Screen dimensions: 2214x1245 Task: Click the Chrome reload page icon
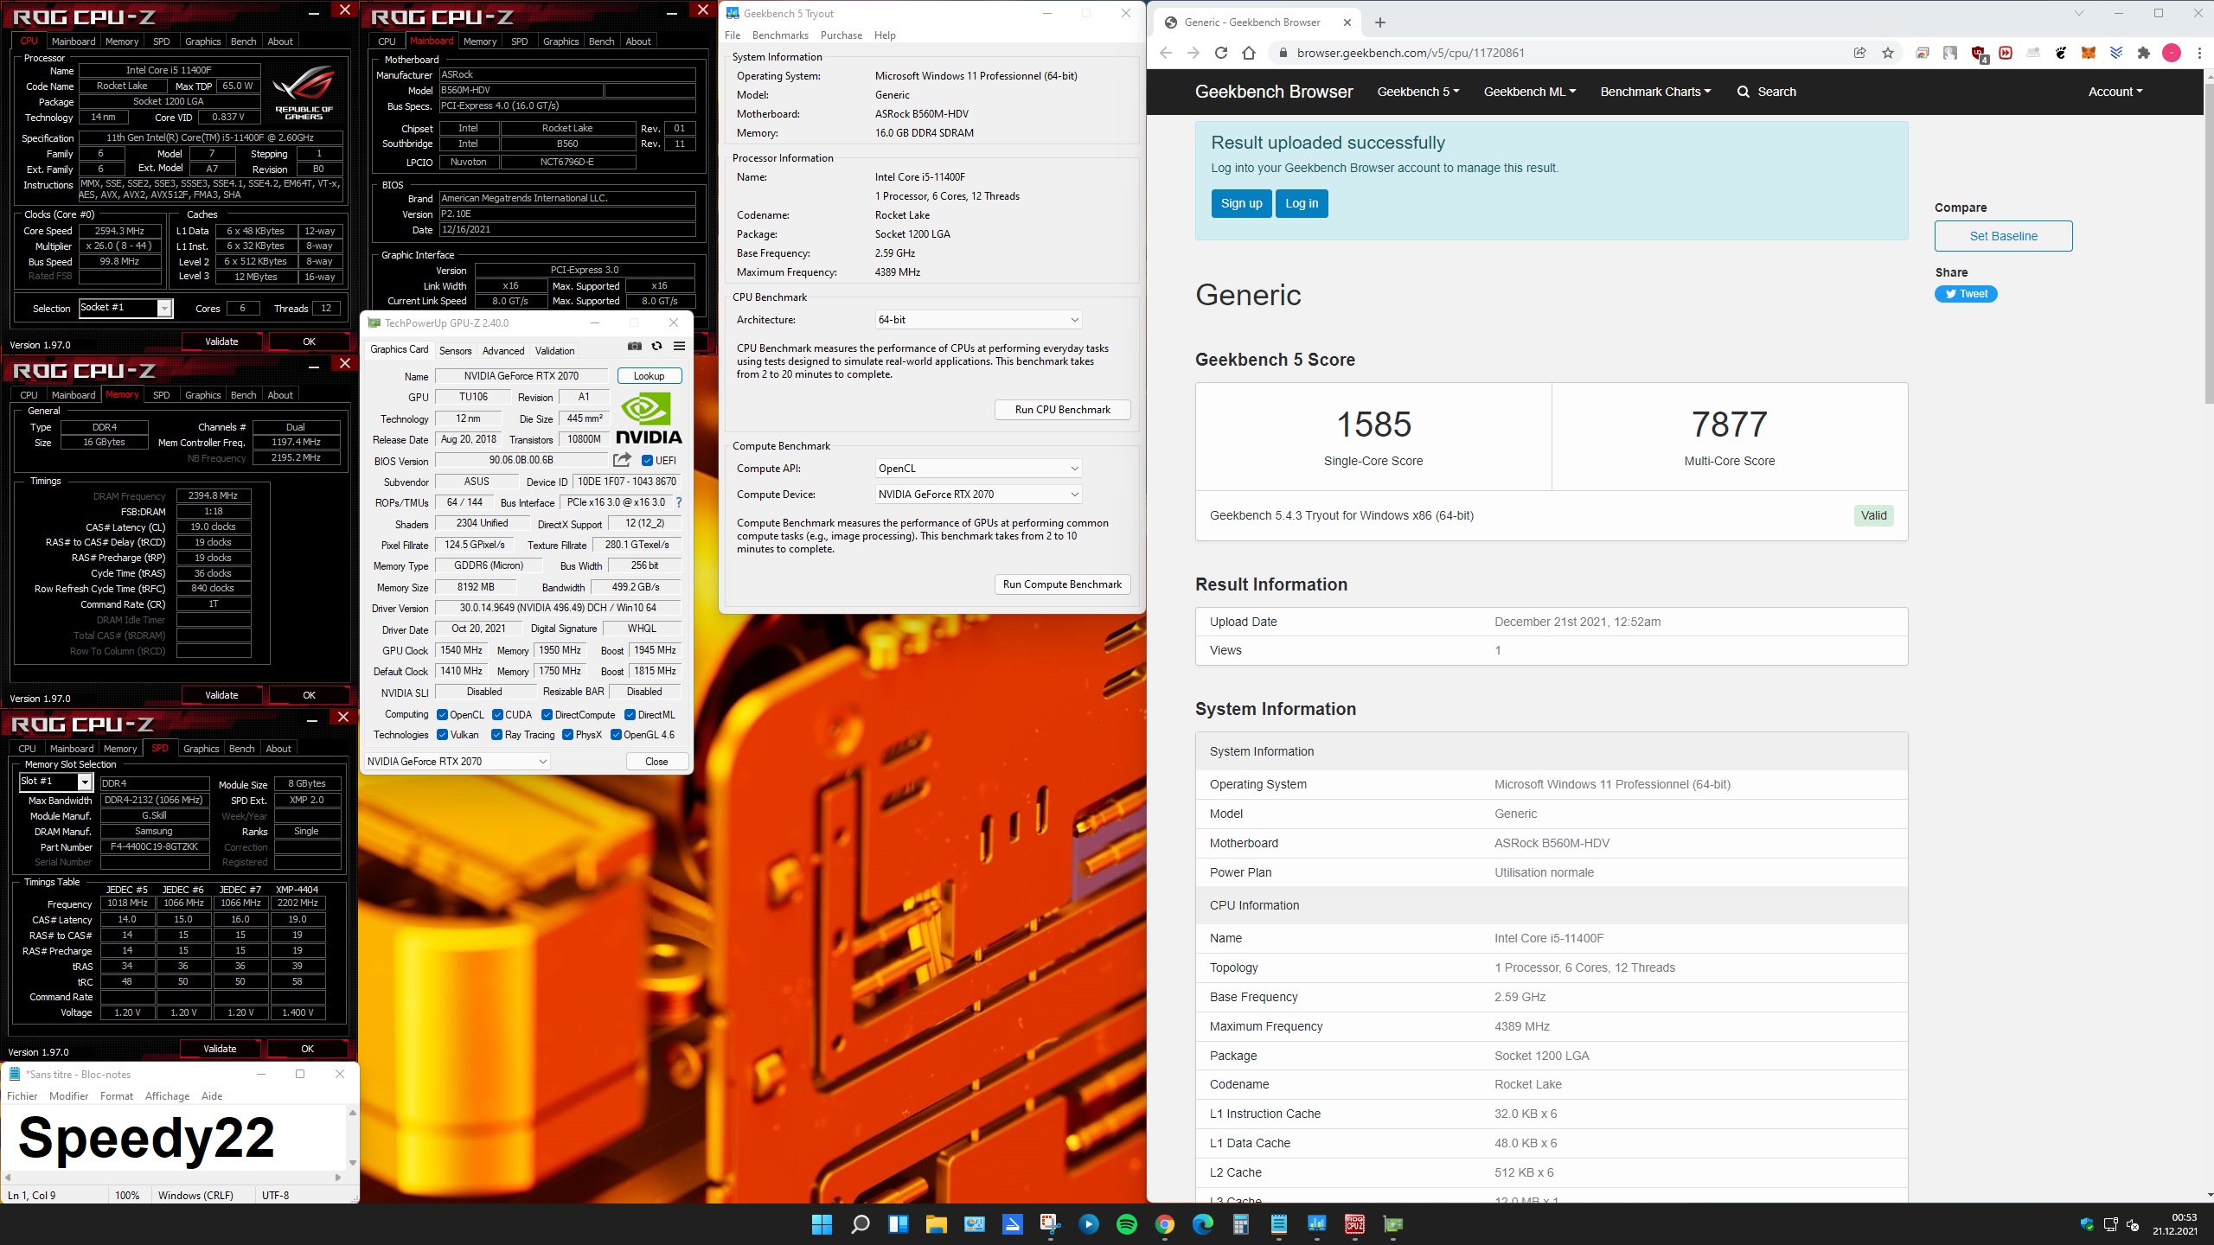tap(1221, 53)
